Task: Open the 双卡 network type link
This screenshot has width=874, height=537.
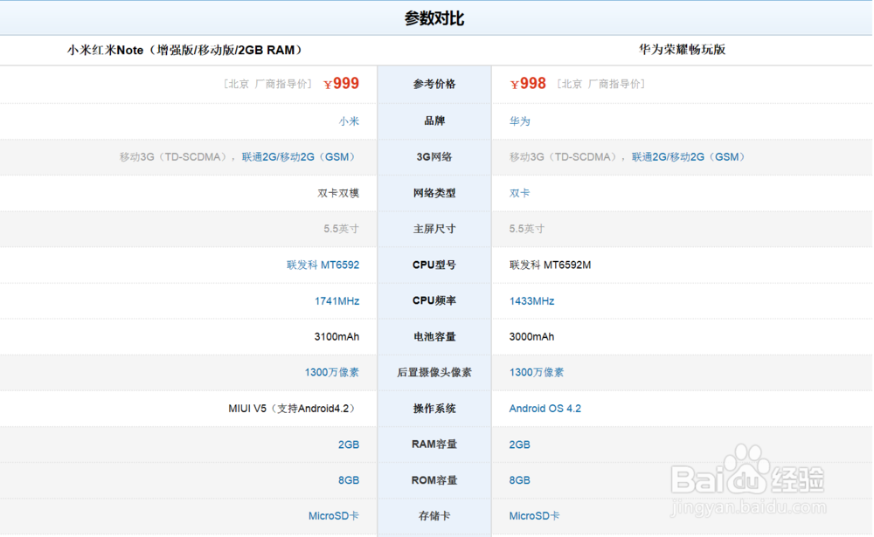Action: 519,193
